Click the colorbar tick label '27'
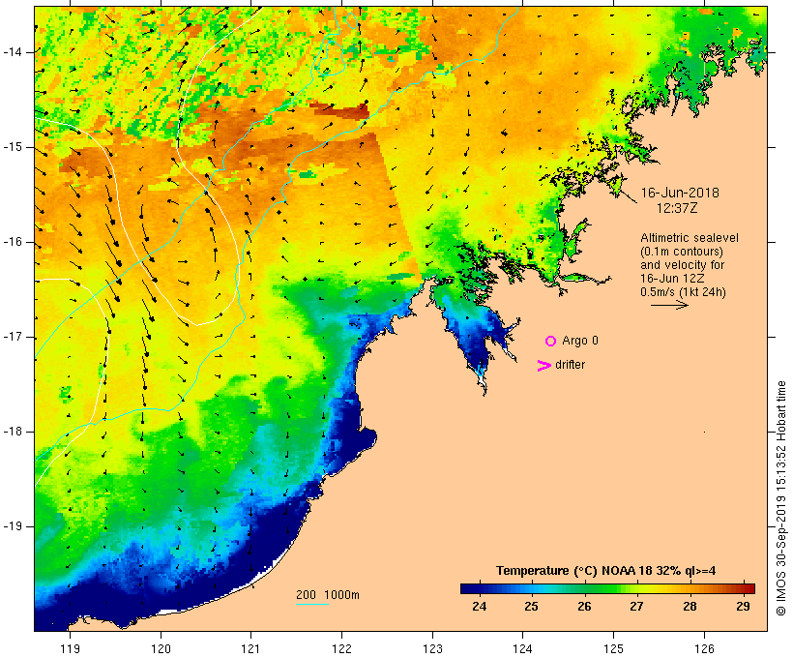The width and height of the screenshot is (793, 658). point(636,606)
